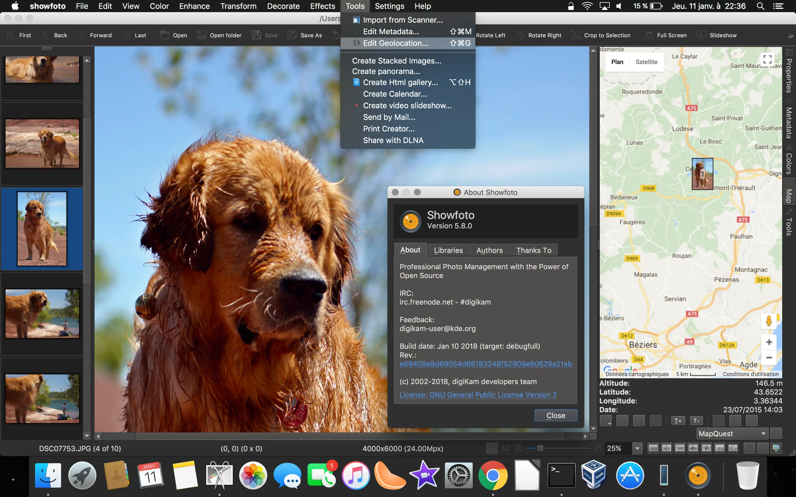Image resolution: width=796 pixels, height=497 pixels.
Task: Choose Share with DLNA entry
Action: pos(408,140)
